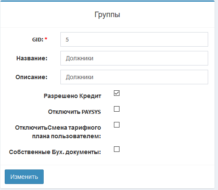218x190 pixels.
Task: Click the value 5 in GID field
Action: click(x=67, y=39)
